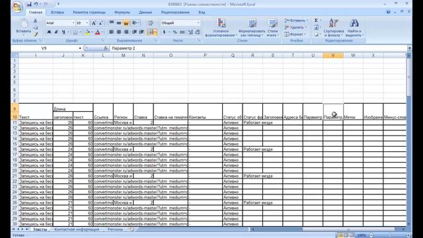Apply the yellow fill color
The width and height of the screenshot is (423, 238).
coord(87,32)
